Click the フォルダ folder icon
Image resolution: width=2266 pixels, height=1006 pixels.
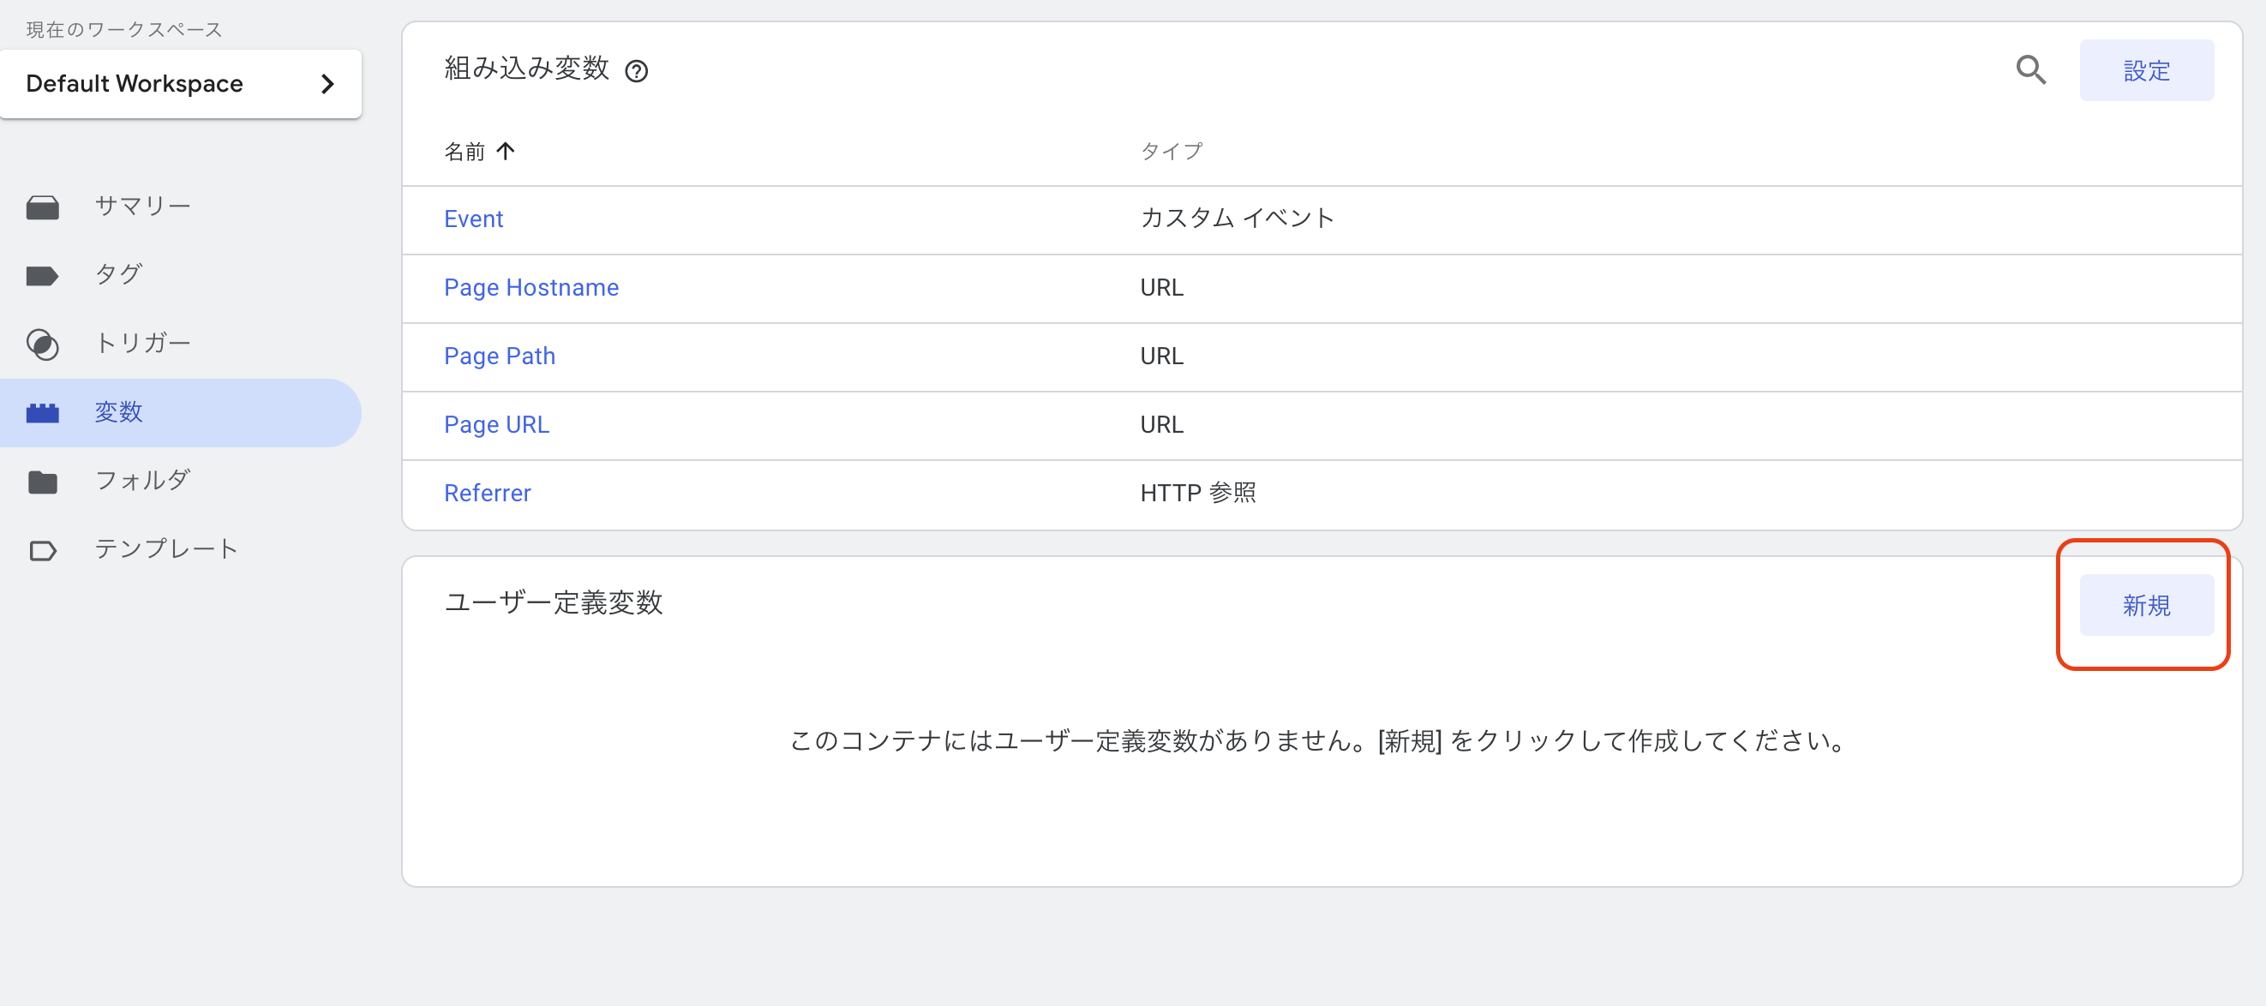[42, 482]
